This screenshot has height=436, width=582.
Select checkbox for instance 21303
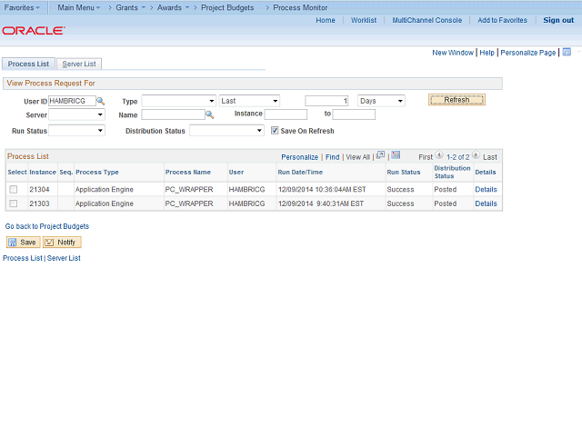[13, 203]
